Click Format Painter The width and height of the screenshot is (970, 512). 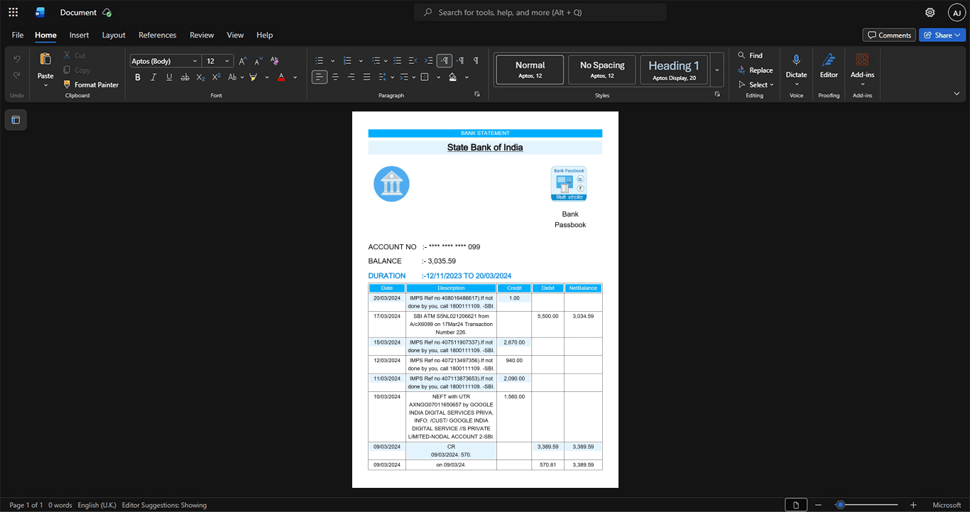pos(91,85)
